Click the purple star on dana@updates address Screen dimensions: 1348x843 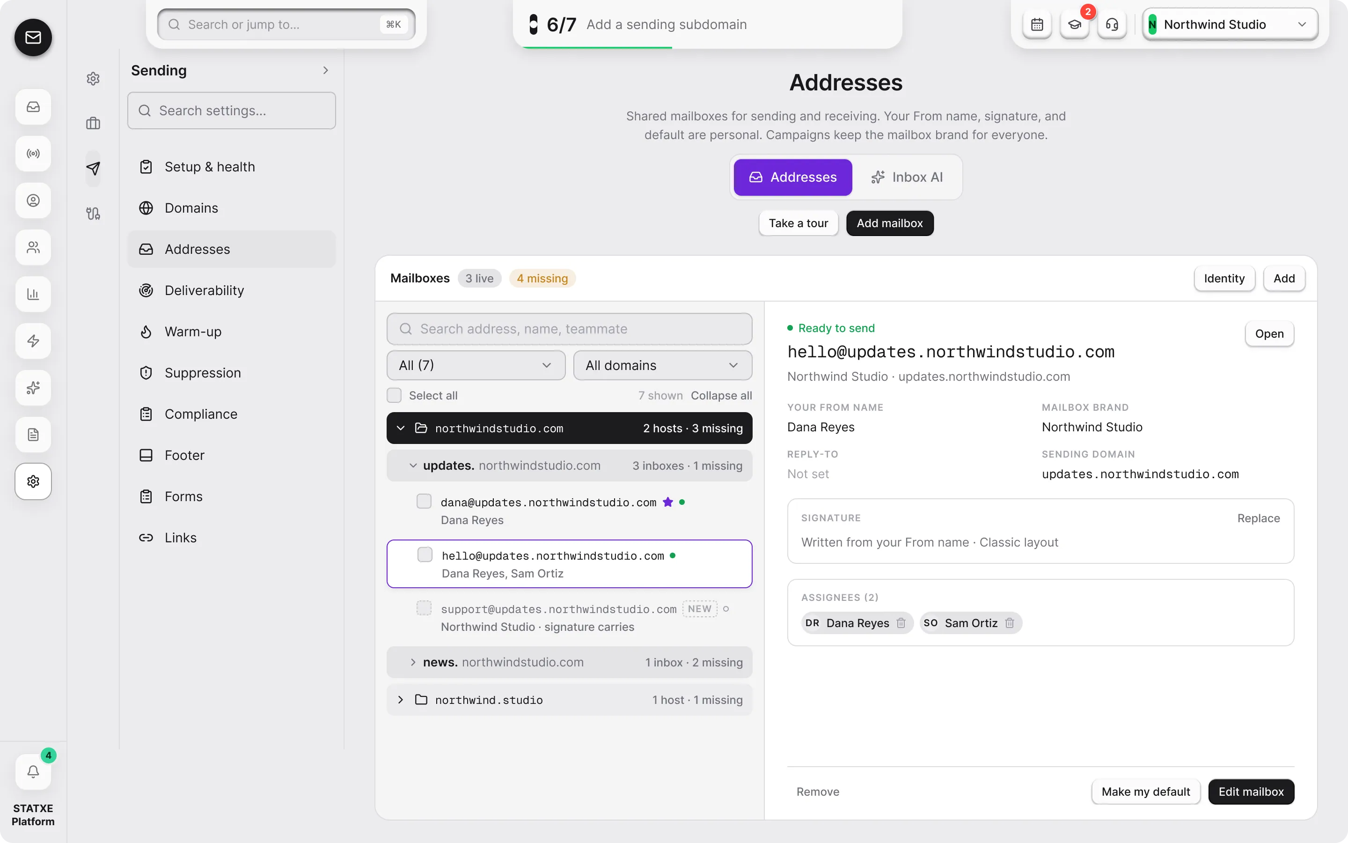[668, 502]
